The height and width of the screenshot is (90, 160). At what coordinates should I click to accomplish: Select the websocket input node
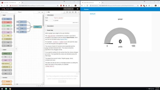click(7, 39)
